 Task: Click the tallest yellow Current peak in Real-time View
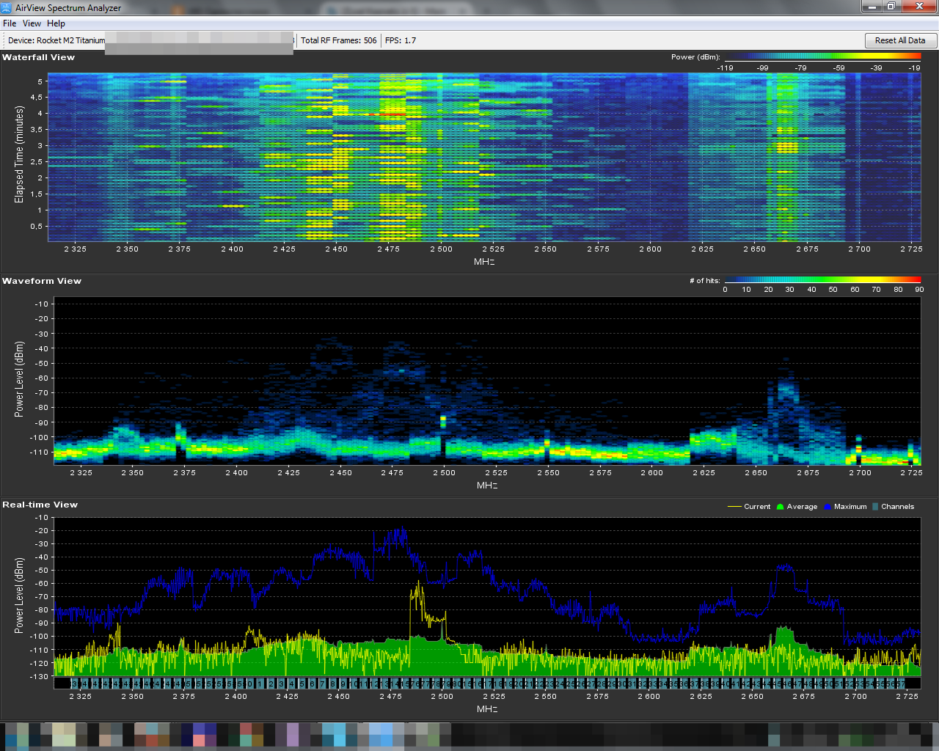click(419, 583)
